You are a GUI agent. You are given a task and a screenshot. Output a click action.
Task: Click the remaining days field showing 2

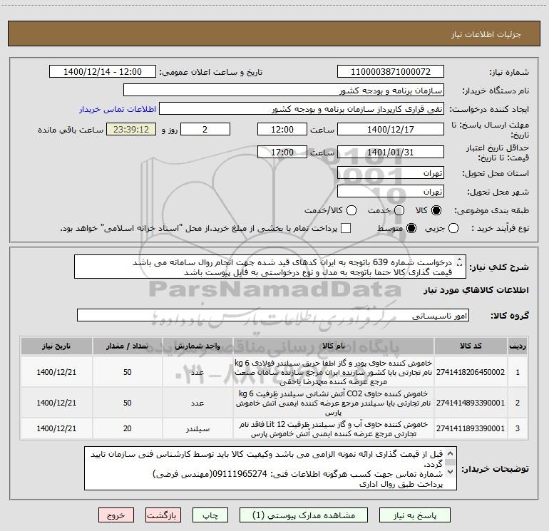[x=205, y=129]
